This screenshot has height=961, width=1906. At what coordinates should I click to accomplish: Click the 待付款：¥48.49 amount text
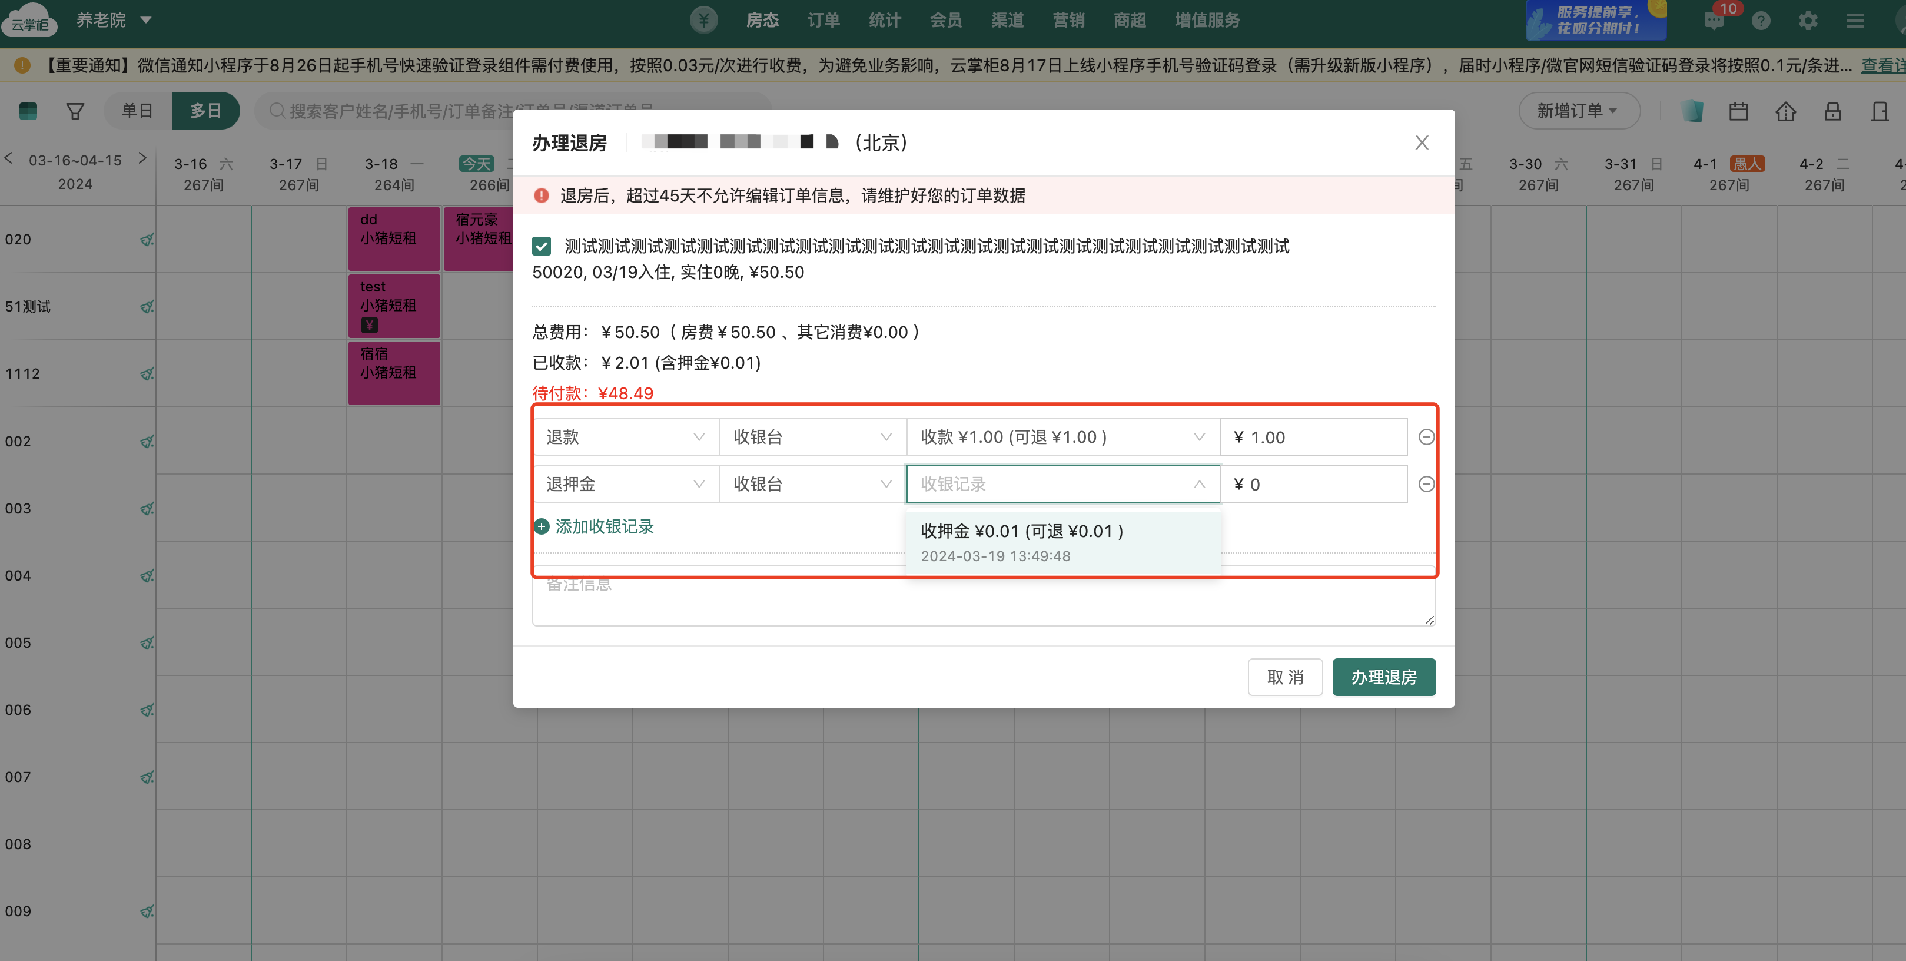[x=593, y=393]
